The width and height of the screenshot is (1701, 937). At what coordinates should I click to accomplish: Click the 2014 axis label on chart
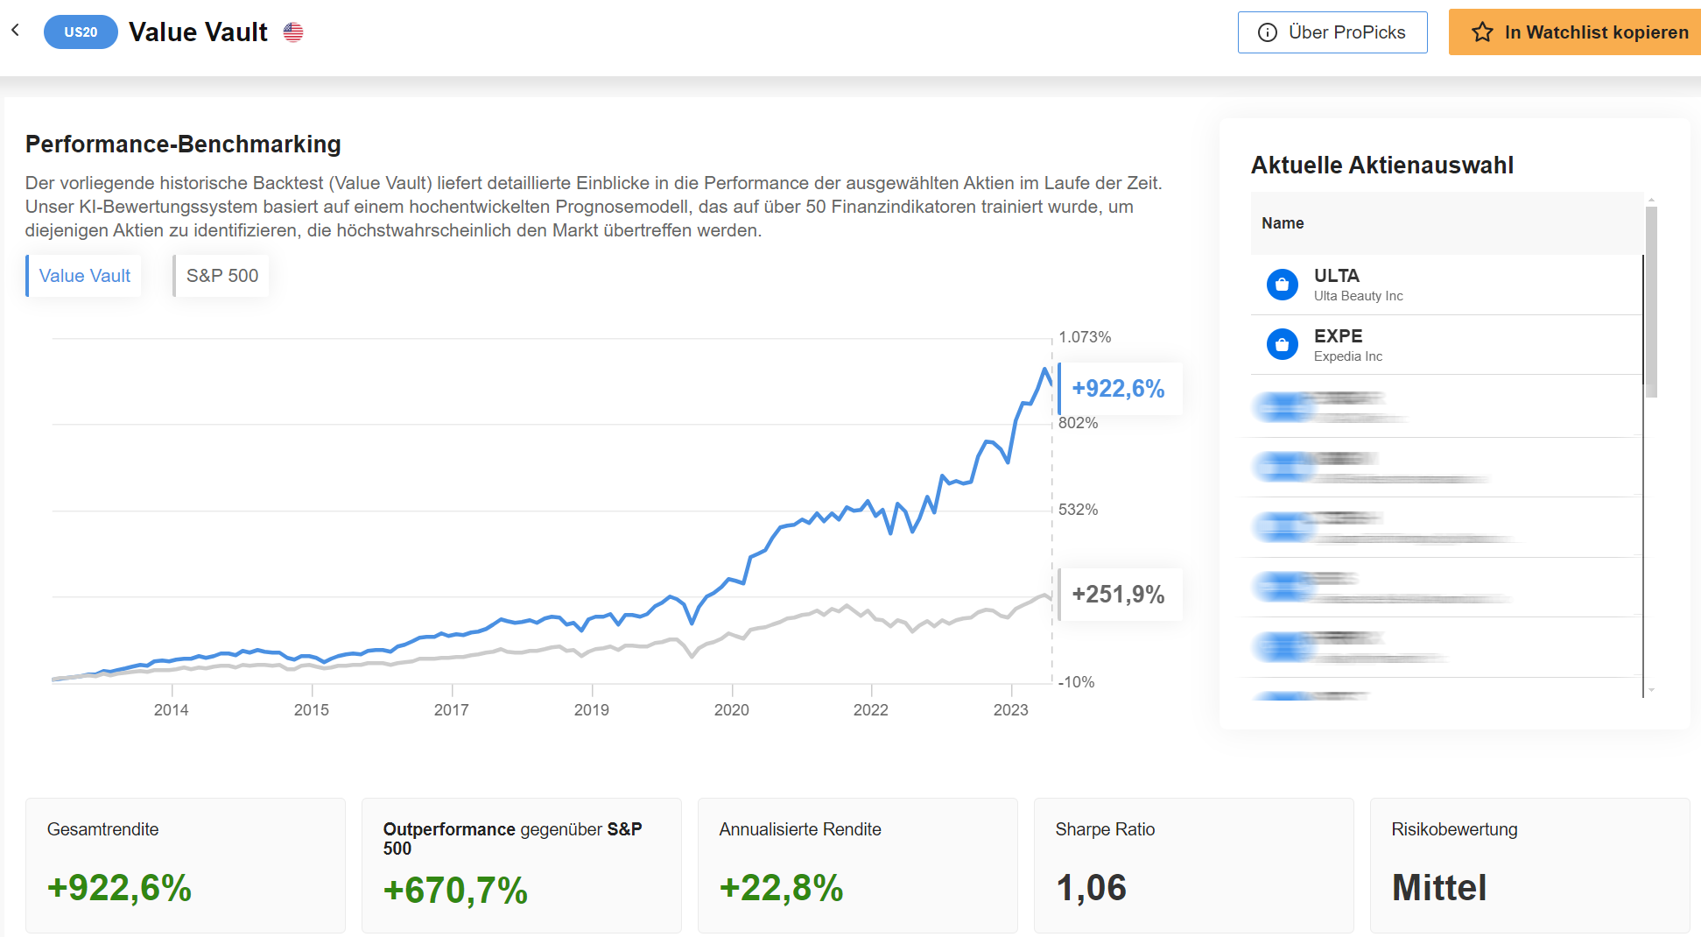pos(172,710)
